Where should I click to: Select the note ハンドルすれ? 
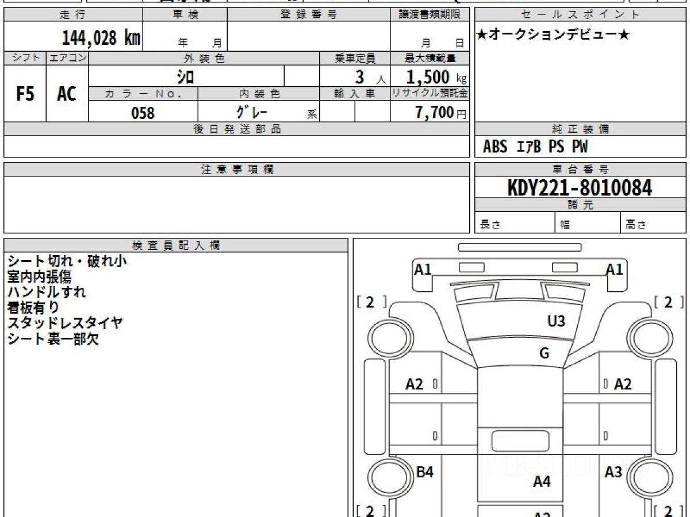pyautogui.click(x=47, y=292)
